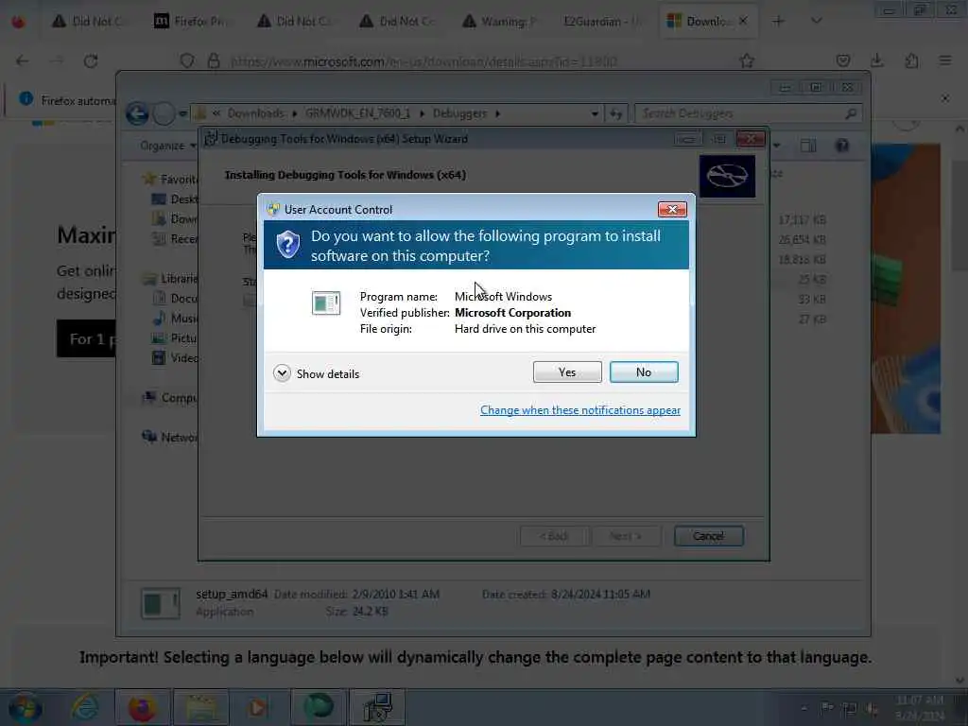Image resolution: width=968 pixels, height=726 pixels.
Task: Click Yes in the User Account Control dialog
Action: pos(567,372)
